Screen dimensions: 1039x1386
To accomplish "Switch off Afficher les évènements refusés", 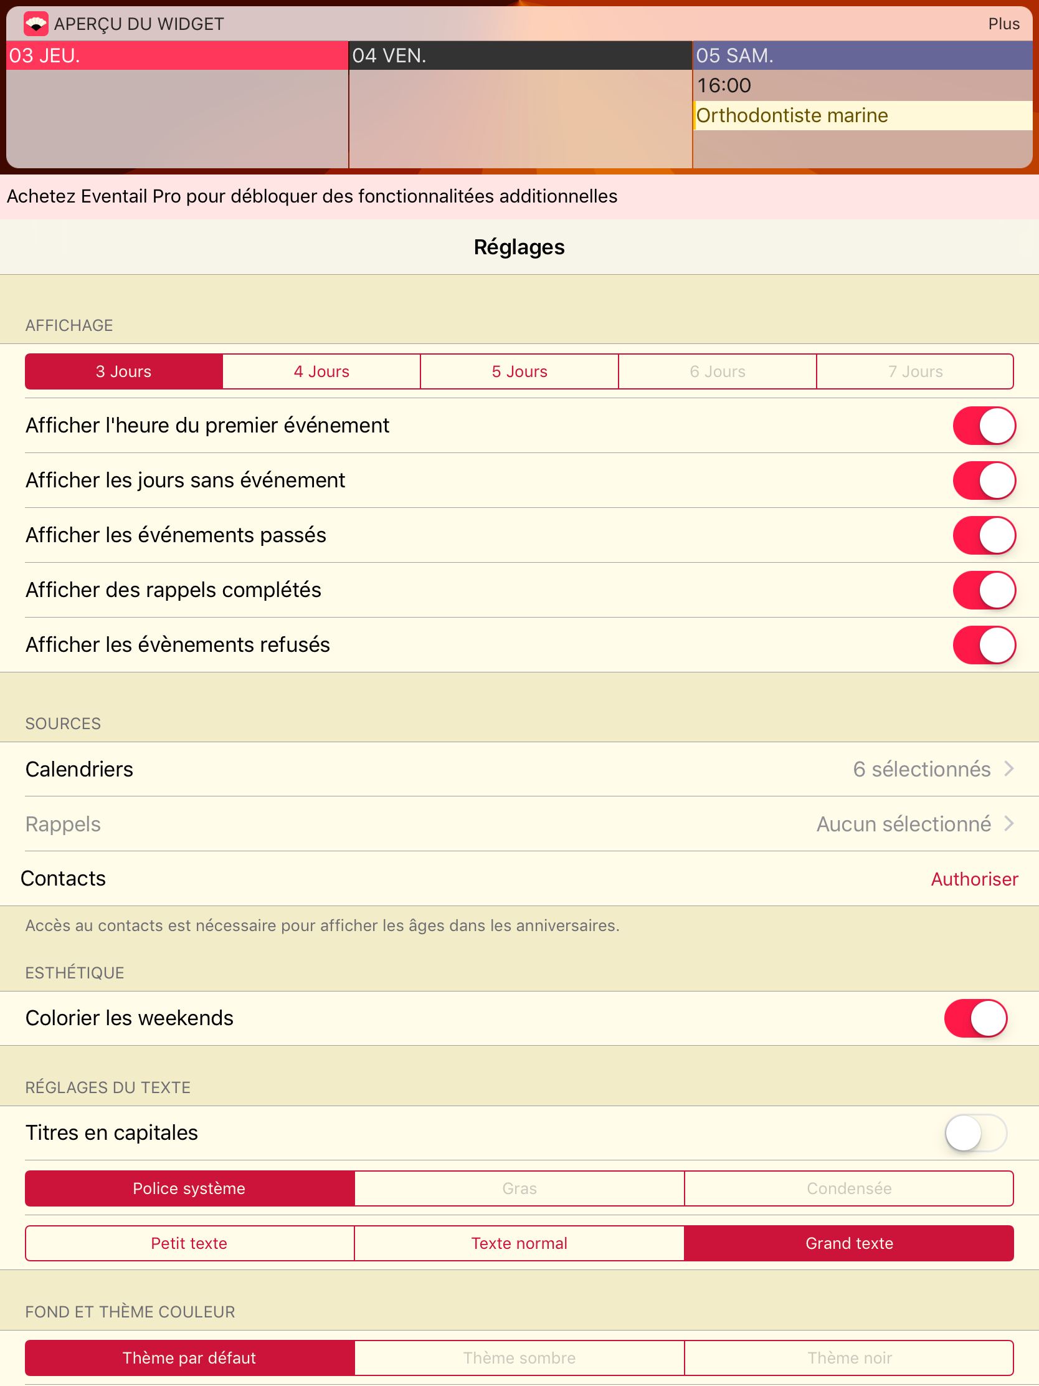I will point(984,645).
